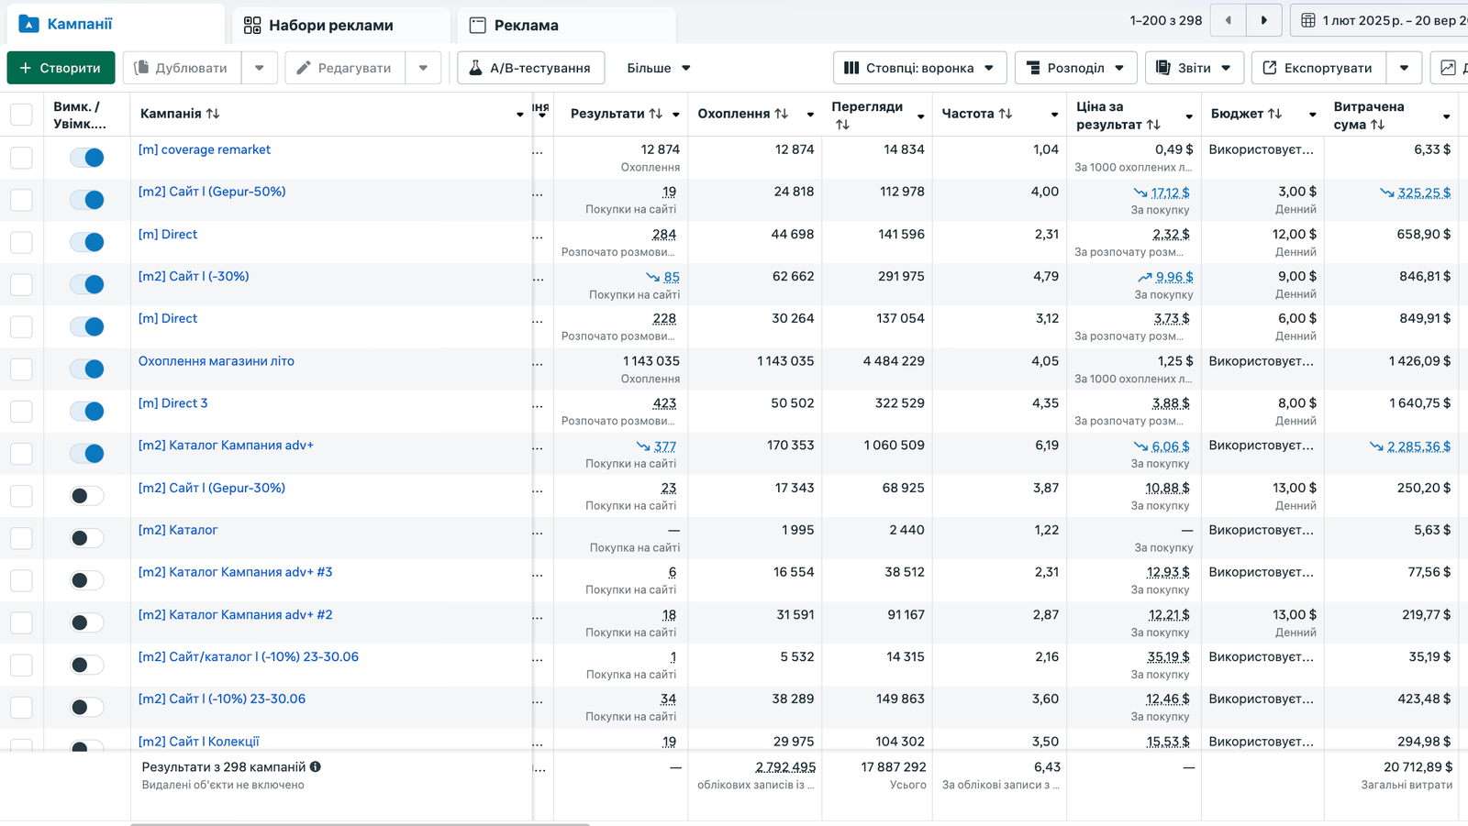Image resolution: width=1468 pixels, height=826 pixels.
Task: Click info icon next to Результати з 298 кампаній
Action: [316, 766]
